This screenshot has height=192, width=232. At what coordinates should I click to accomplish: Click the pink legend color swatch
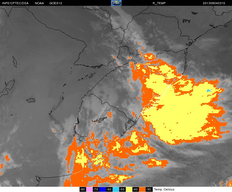coord(89,189)
